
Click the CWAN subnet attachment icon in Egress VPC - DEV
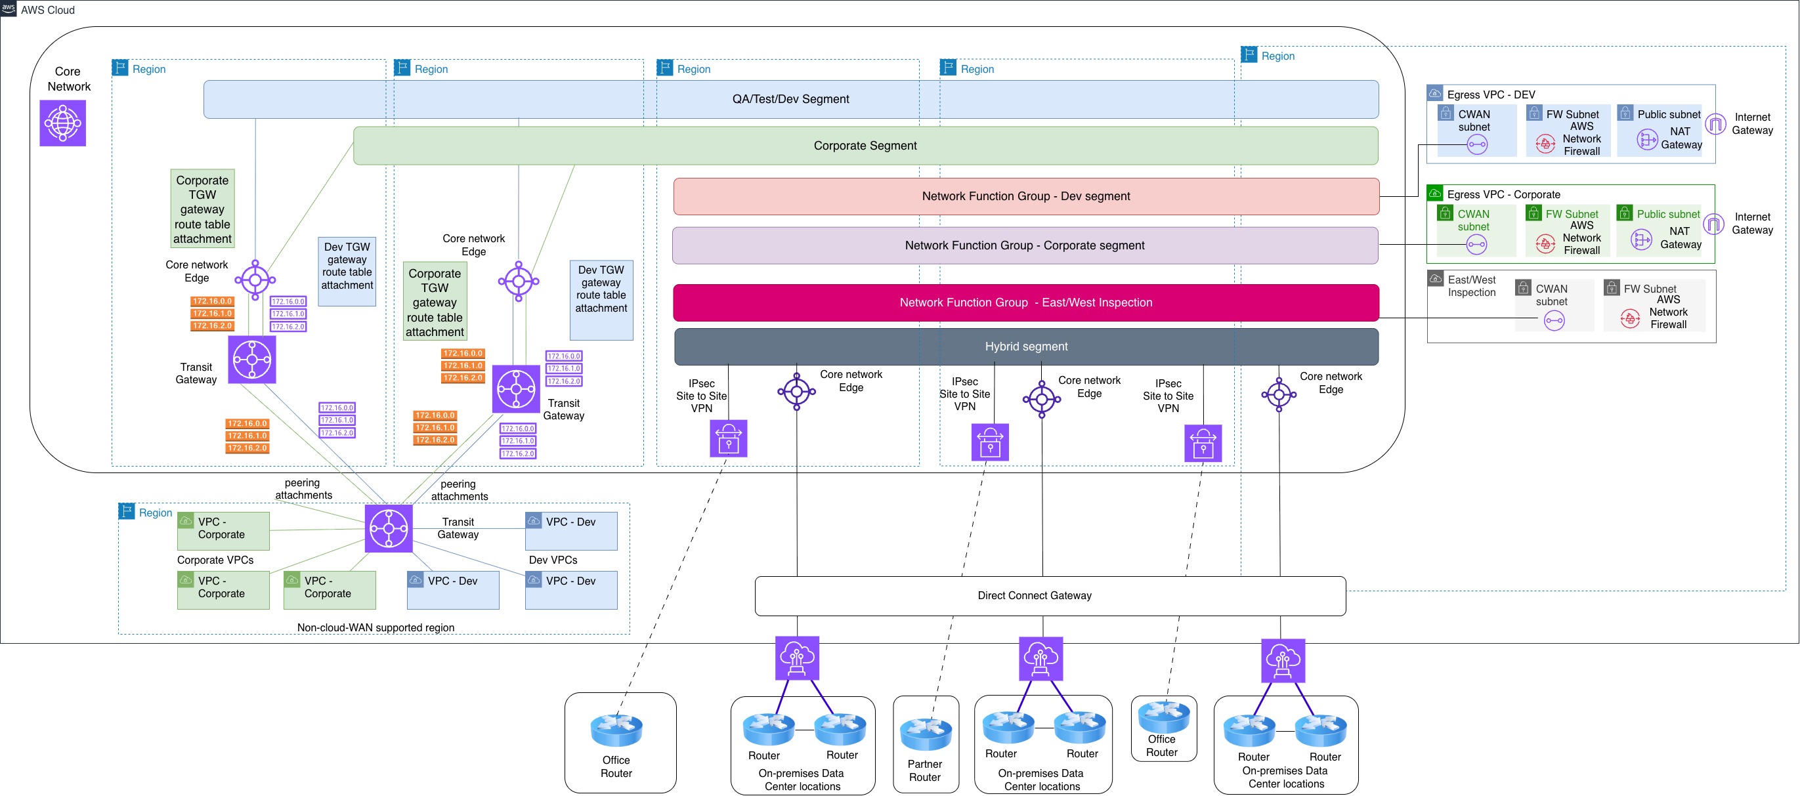point(1477,145)
